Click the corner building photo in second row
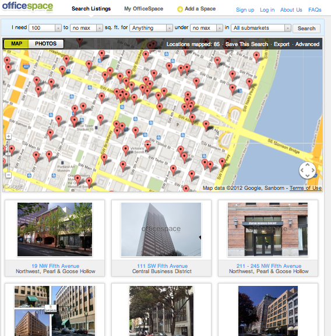The width and height of the screenshot is (331, 336). click(268, 311)
